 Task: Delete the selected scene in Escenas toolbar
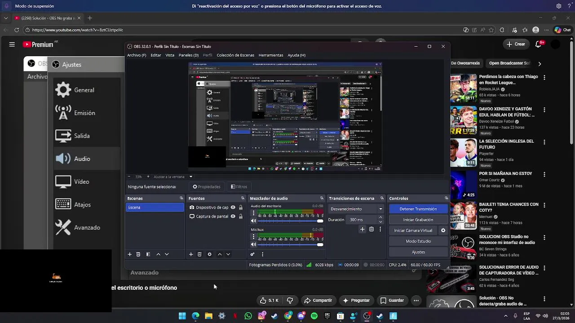coord(138,254)
